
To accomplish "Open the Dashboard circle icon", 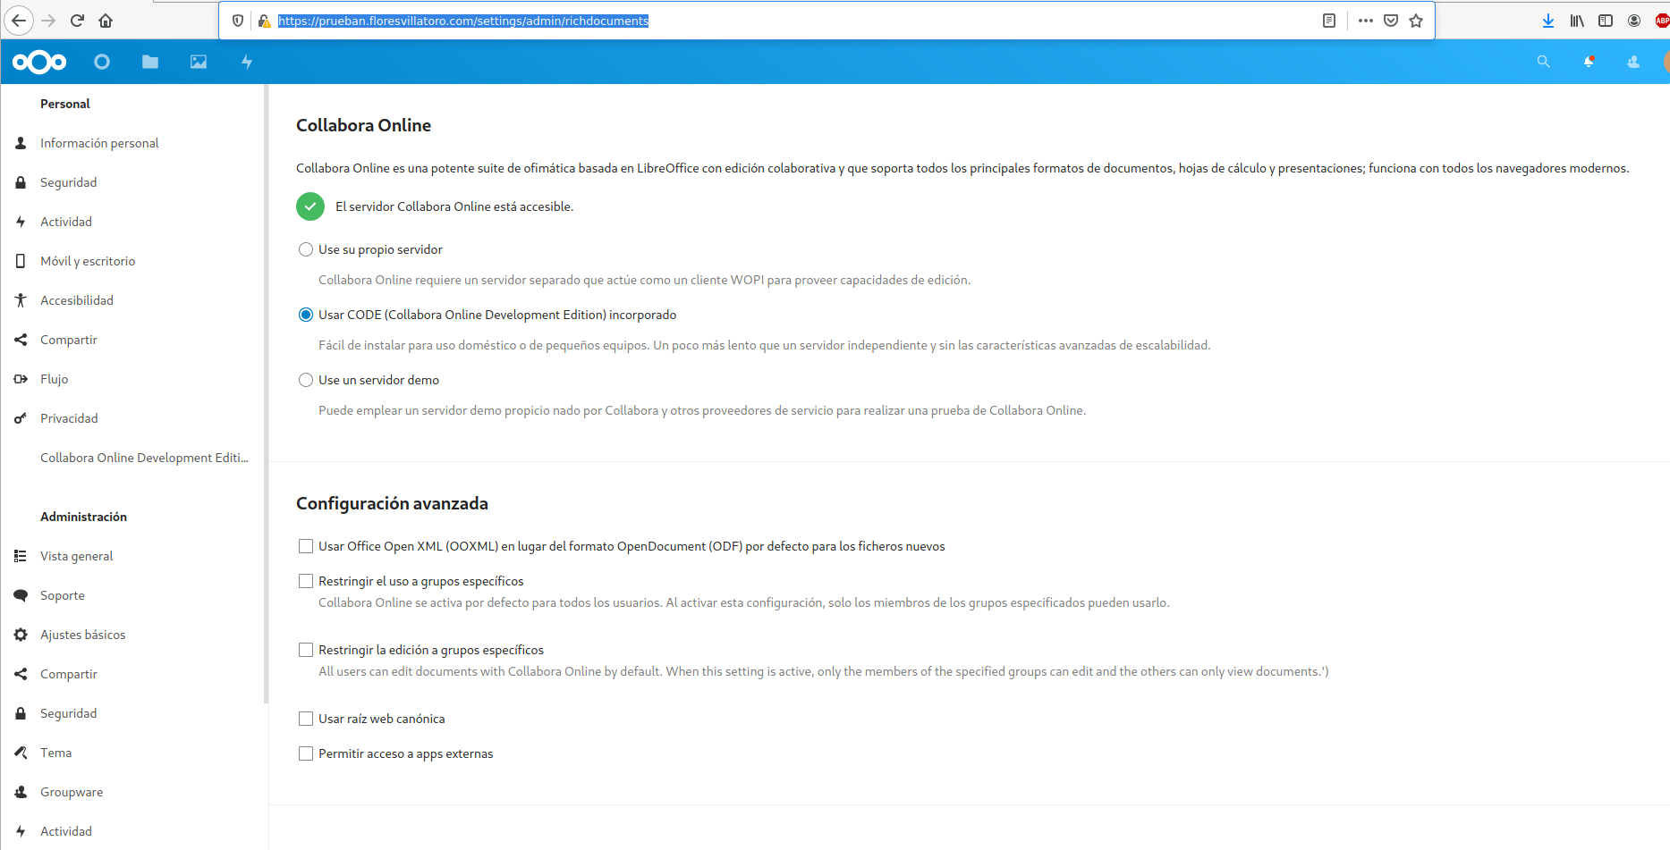I will (102, 62).
